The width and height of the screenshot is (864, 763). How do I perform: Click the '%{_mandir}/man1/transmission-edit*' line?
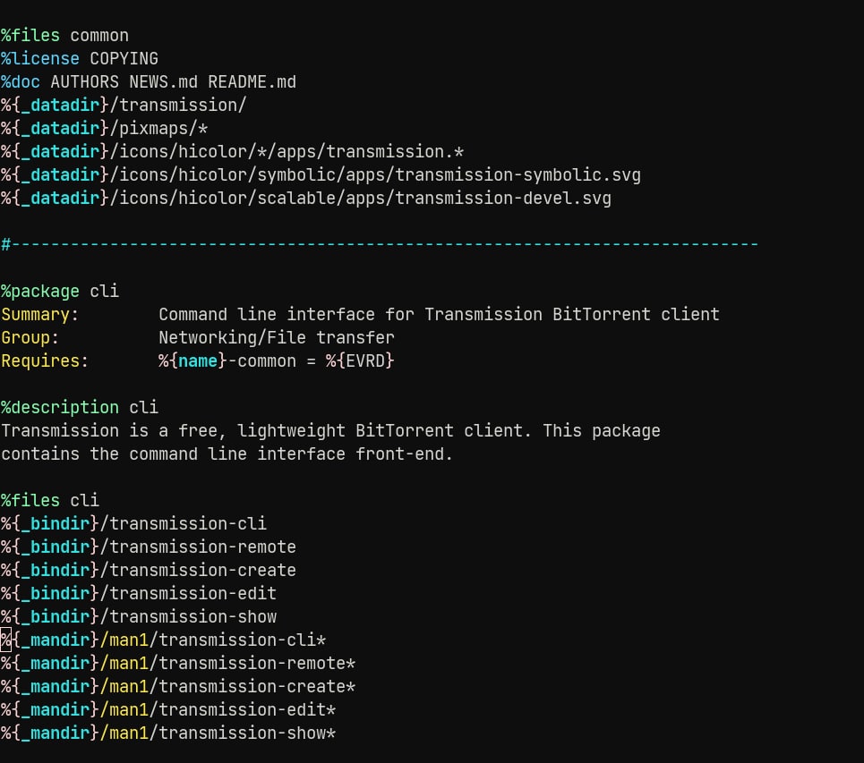(x=168, y=709)
